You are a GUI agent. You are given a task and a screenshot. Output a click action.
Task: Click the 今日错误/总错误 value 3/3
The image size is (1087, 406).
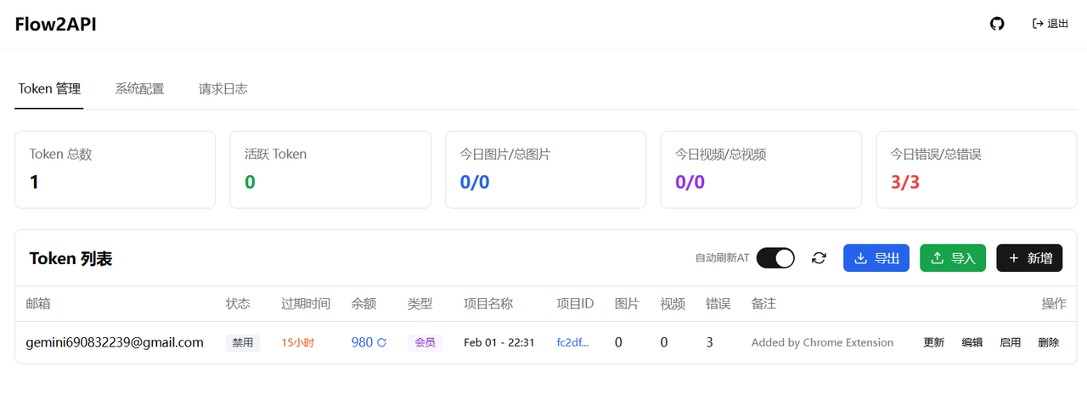tap(905, 182)
